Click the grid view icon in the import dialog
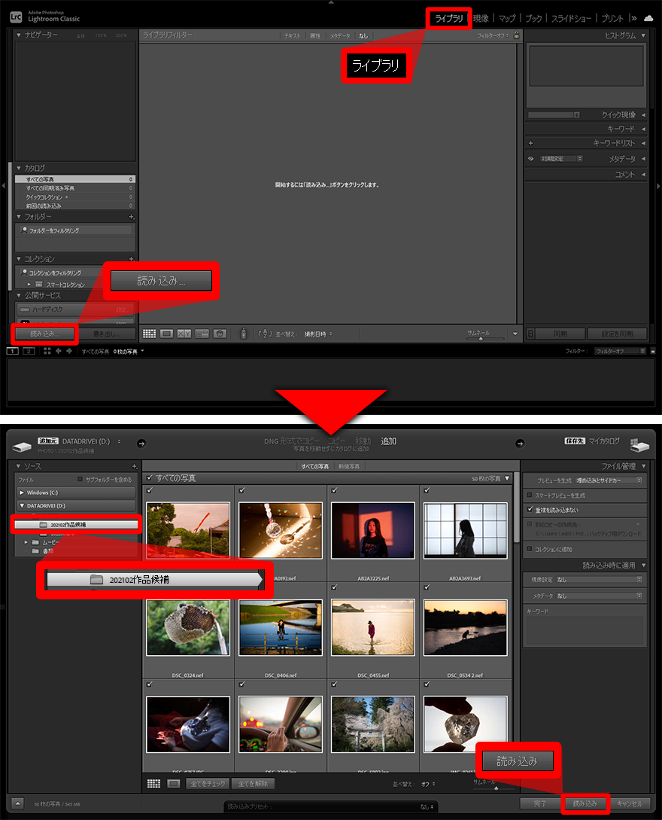Image resolution: width=662 pixels, height=820 pixels. [153, 784]
